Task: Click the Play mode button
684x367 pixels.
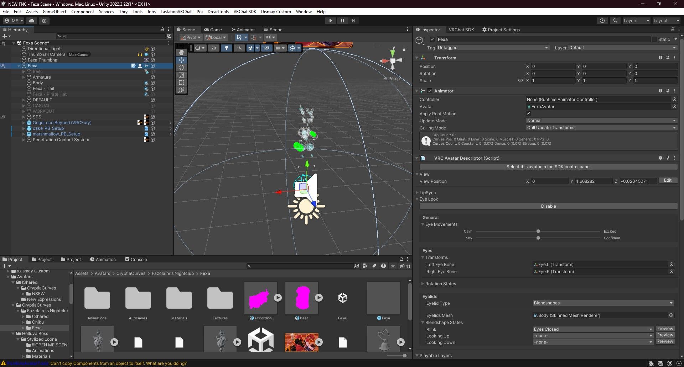Action: [x=331, y=21]
